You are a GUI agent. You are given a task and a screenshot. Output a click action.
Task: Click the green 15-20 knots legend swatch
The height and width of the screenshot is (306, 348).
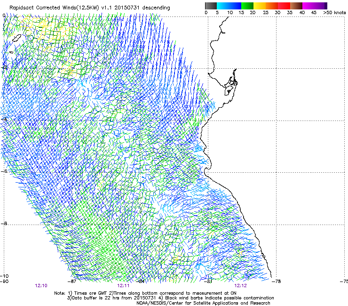click(247, 6)
